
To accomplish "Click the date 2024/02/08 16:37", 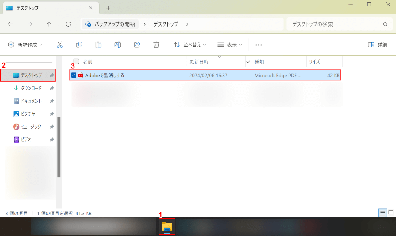I will (x=208, y=75).
